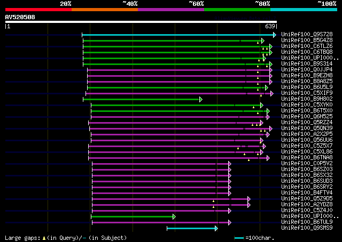342x242 pixels.
Task: Click the short cyan alignment bar for Q9SMS9
Action: [x=191, y=228]
